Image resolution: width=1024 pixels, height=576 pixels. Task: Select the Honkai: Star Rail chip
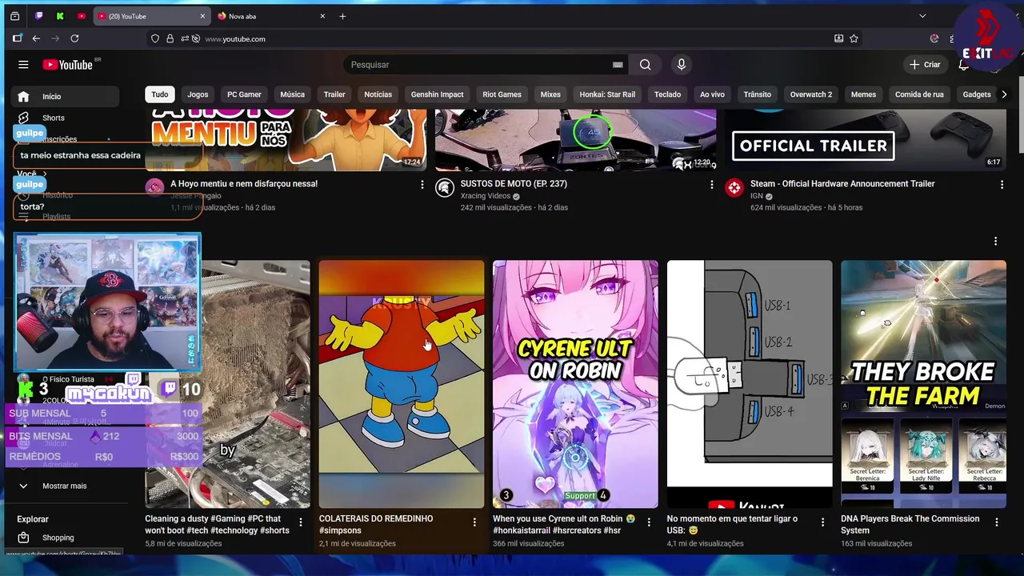pos(607,94)
